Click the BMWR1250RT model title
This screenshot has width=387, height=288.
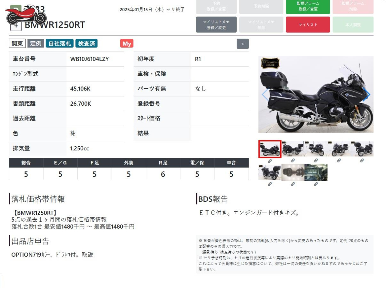(55, 25)
